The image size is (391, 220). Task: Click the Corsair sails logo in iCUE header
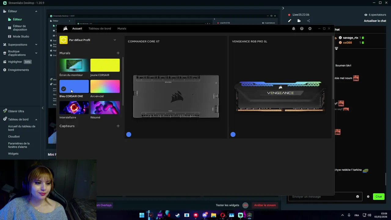(x=65, y=28)
